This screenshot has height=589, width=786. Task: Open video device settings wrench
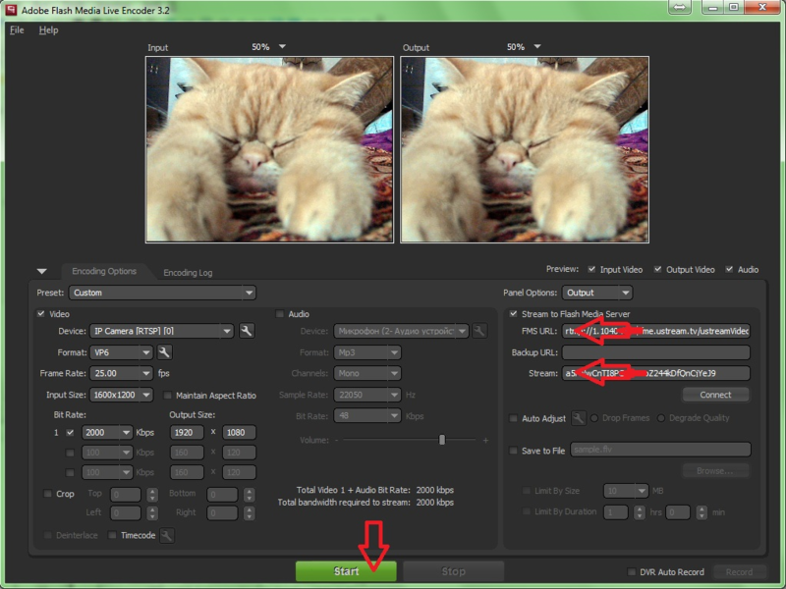247,331
